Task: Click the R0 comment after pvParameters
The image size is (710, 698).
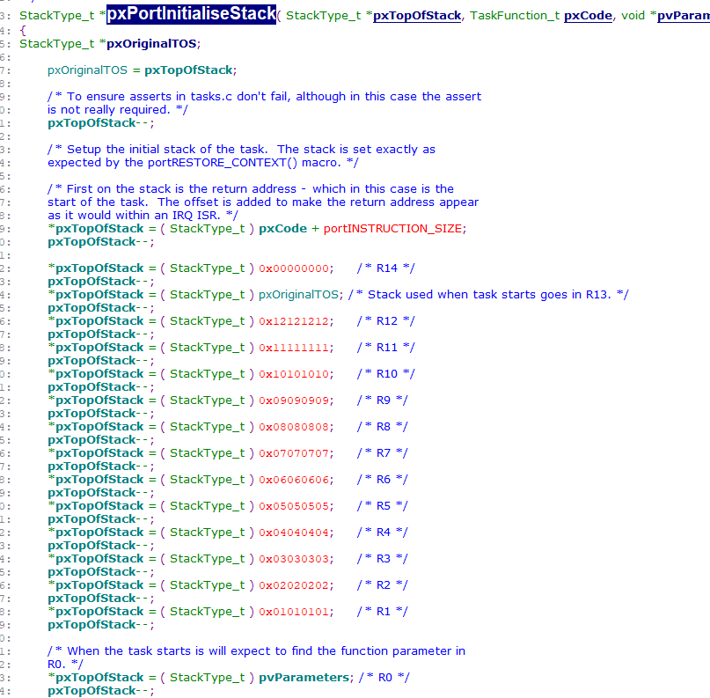Action: tap(384, 678)
